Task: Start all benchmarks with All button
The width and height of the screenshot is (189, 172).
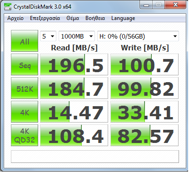Action: tap(25, 41)
